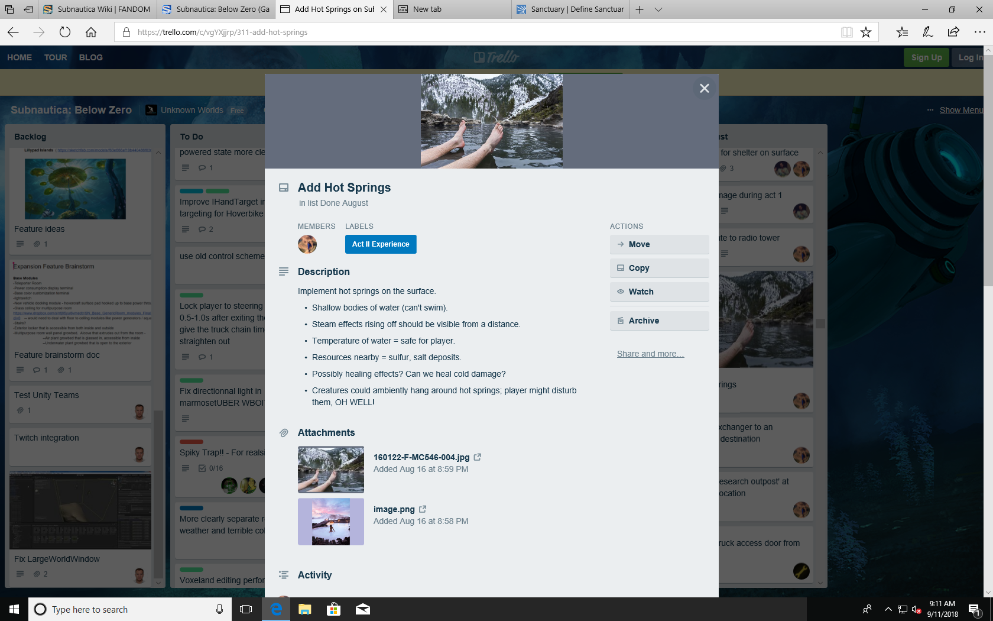This screenshot has height=621, width=993.
Task: Click the Unknown Worlds team name
Action: (192, 110)
